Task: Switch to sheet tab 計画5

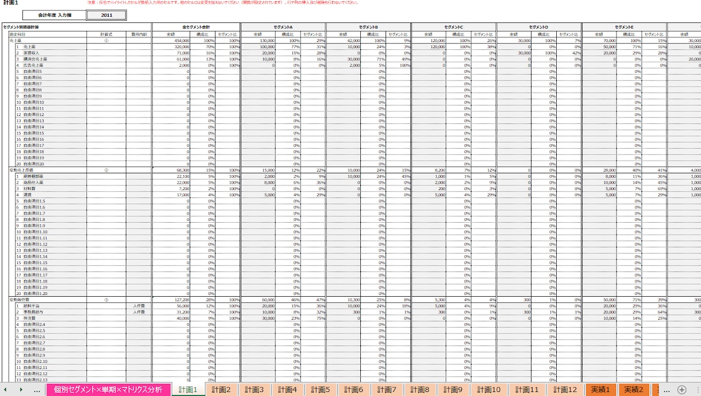Action: coord(321,390)
